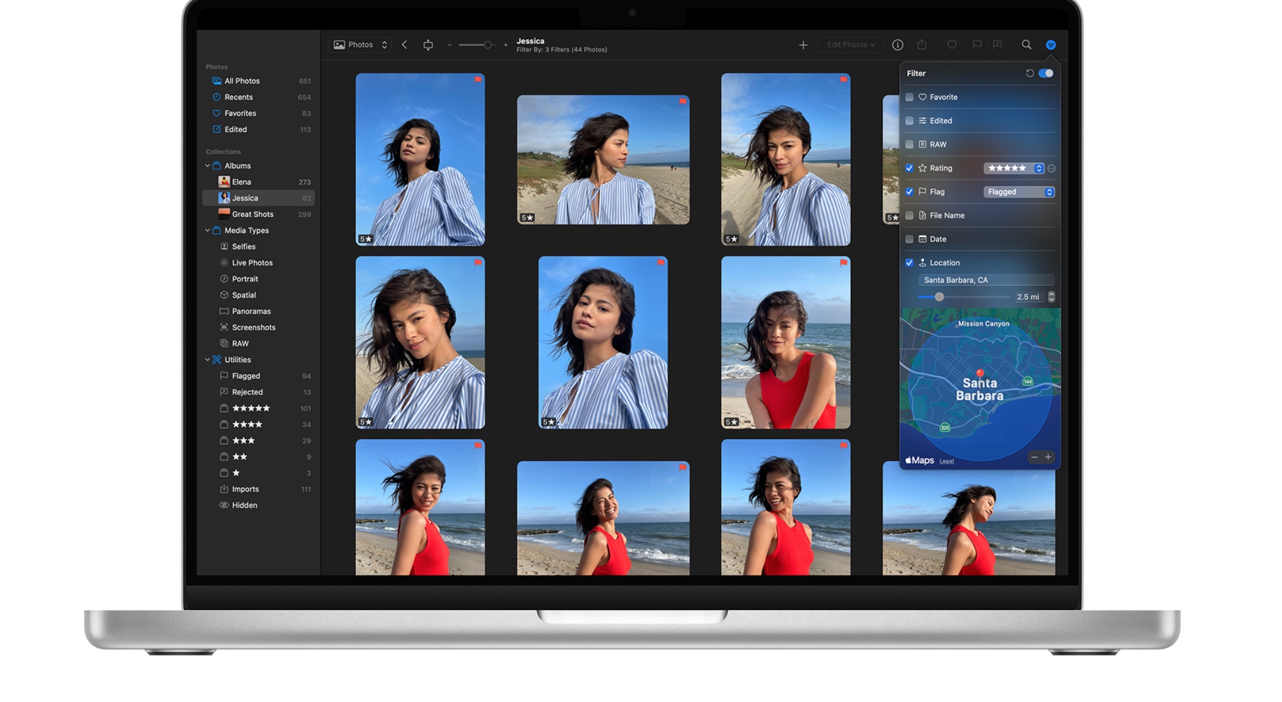1282x702 pixels.
Task: Enable the Edited filter checkbox
Action: [909, 121]
